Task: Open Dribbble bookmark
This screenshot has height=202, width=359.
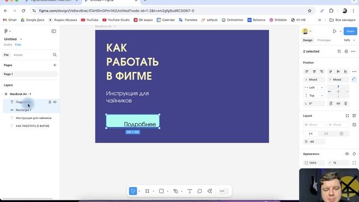Action: (278, 20)
